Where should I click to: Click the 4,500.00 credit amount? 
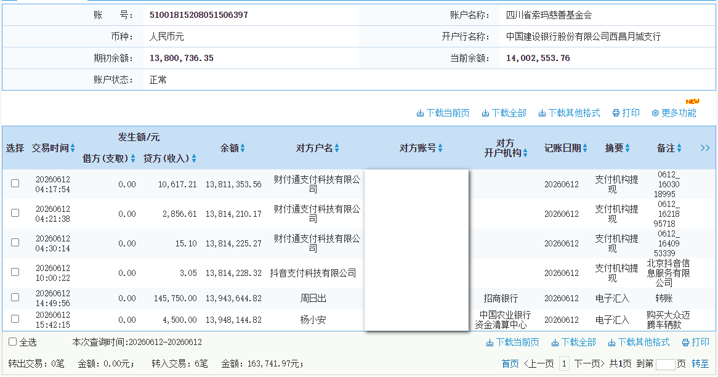(x=180, y=320)
